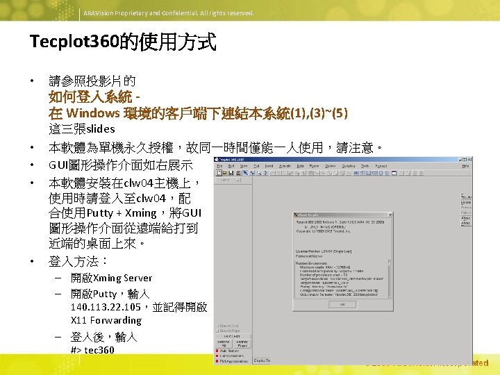Open the Tools menu
The width and height of the screenshot is (500, 375).
pyautogui.click(x=365, y=166)
